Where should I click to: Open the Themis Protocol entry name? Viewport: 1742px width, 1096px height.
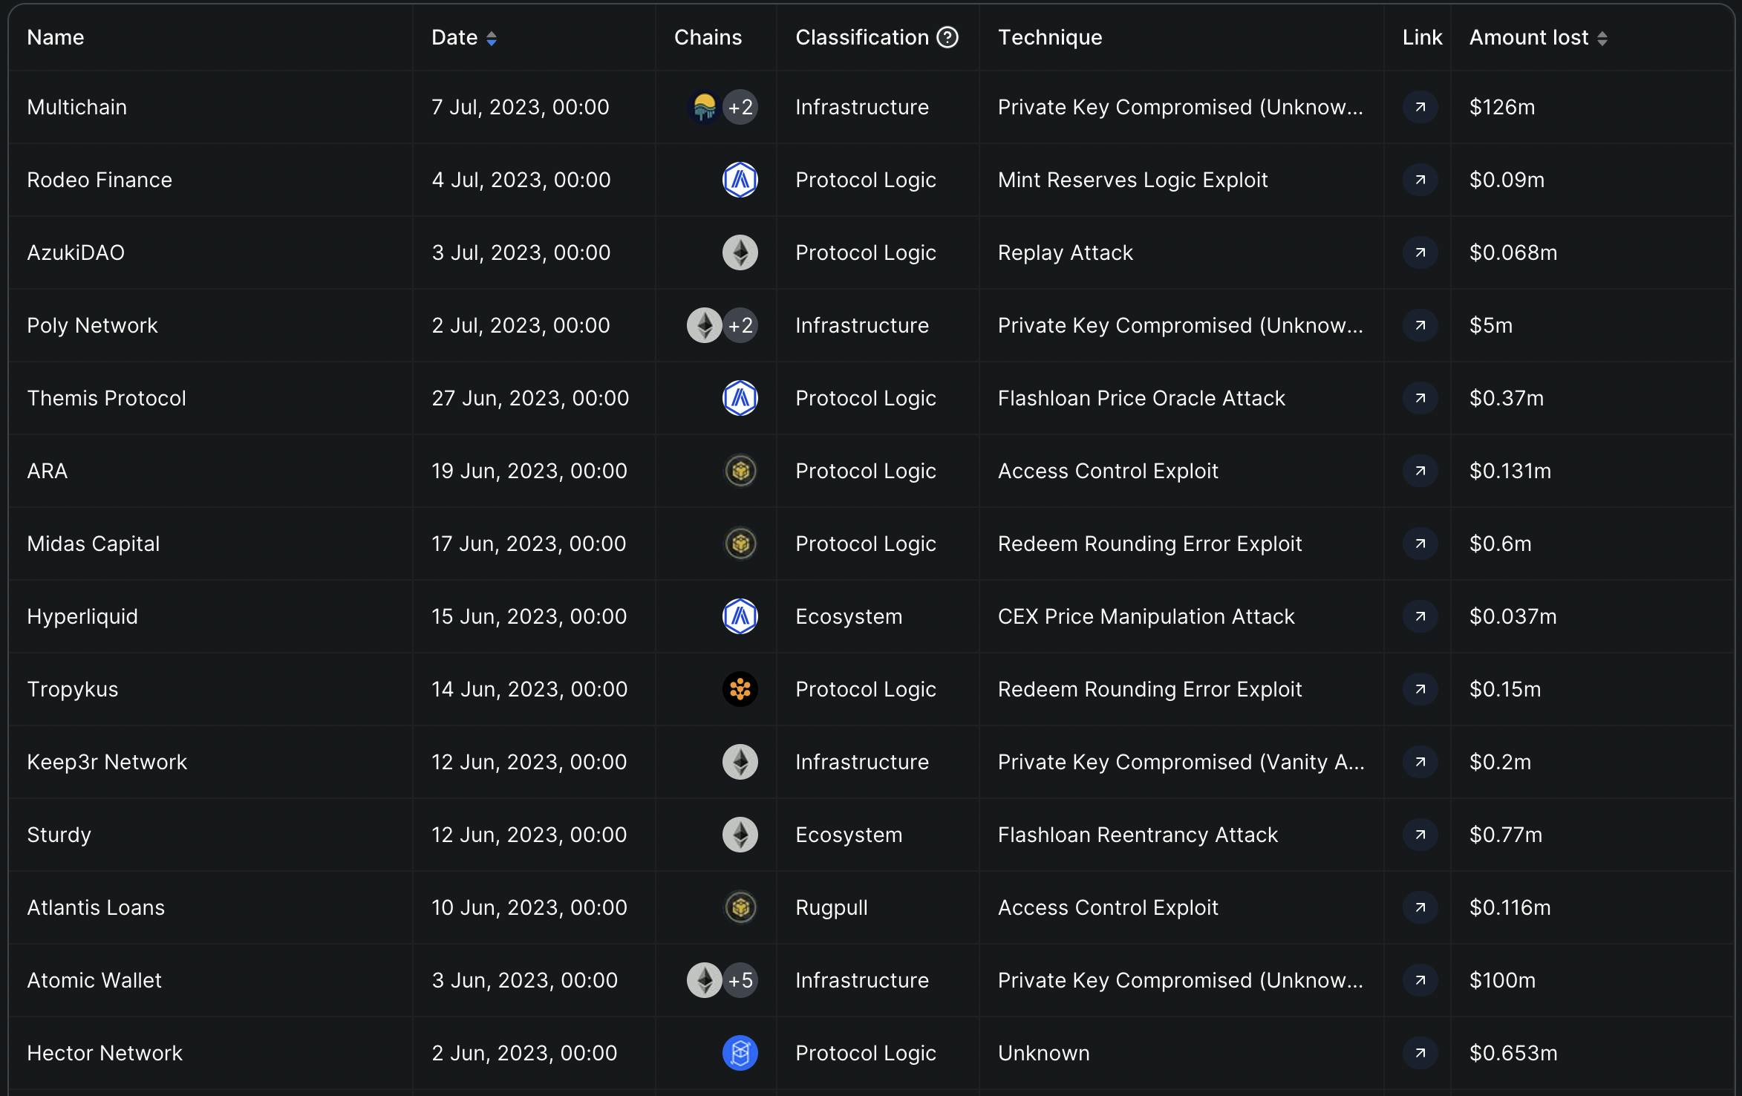tap(106, 398)
